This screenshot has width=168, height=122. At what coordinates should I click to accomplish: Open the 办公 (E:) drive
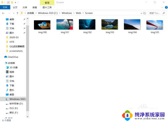13,108
